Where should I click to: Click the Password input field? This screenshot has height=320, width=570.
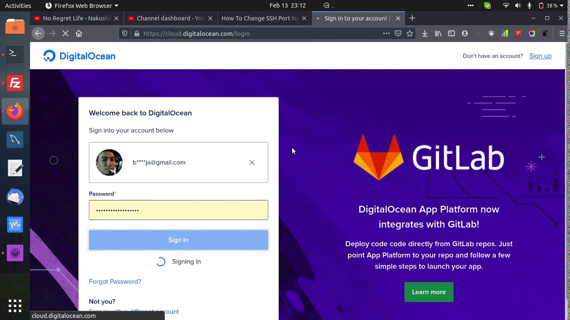pyautogui.click(x=179, y=210)
